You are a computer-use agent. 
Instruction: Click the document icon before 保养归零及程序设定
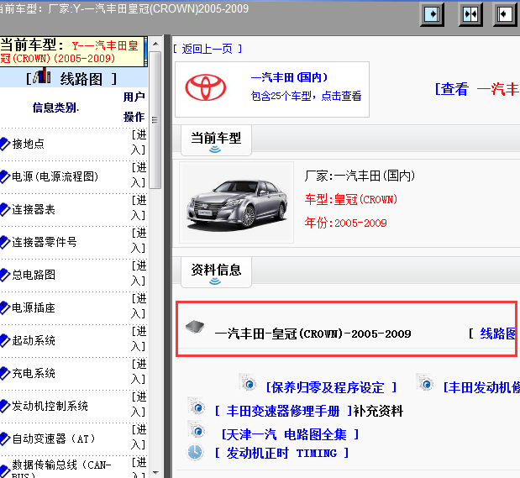[248, 382]
